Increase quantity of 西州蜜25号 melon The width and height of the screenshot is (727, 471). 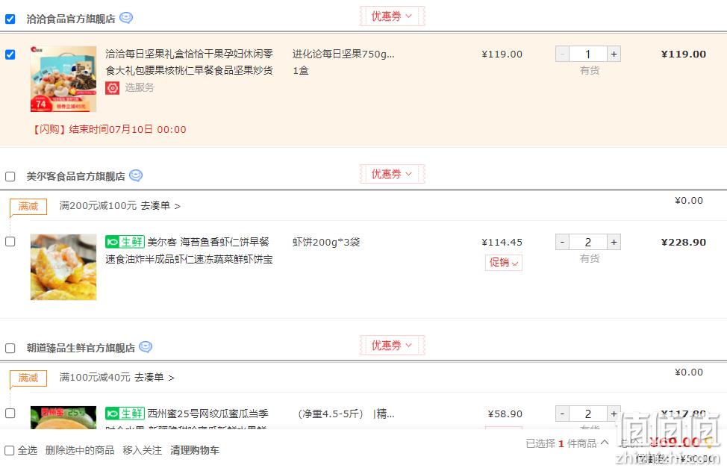pyautogui.click(x=614, y=414)
